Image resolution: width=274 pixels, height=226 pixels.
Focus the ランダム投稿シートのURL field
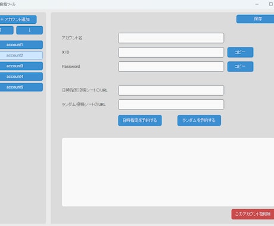[x=171, y=105]
